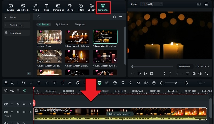Select the highlighted 00:19 Advent Wreath Slideshow

(x=105, y=37)
